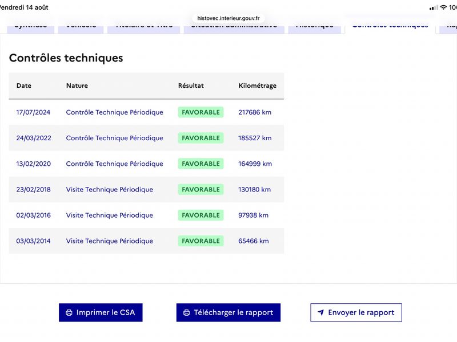457x342 pixels.
Task: Click the Imprimer le CSA button
Action: click(101, 312)
